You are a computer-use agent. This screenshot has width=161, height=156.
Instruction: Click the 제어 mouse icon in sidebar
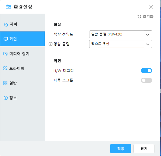tap(6, 24)
